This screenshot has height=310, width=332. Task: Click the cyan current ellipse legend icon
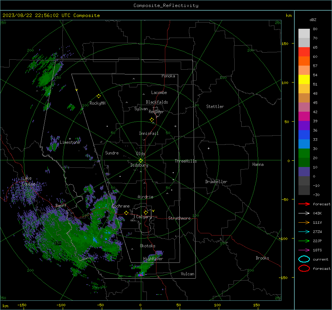304,259
